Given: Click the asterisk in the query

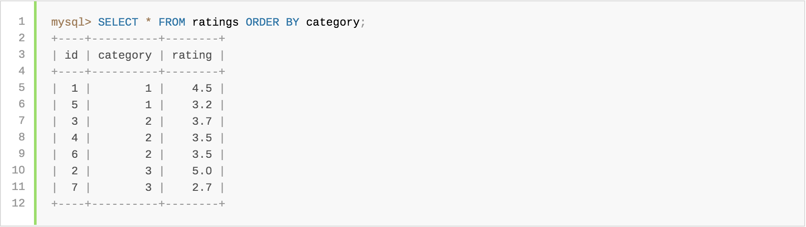Looking at the screenshot, I should tap(149, 22).
